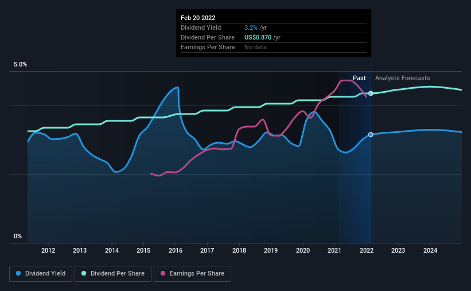Click the US$0.870 dividend per share value

pos(258,37)
